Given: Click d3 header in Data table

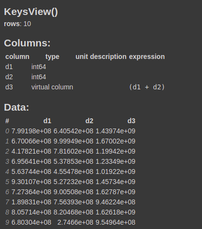Looking at the screenshot, I should coord(131,121).
